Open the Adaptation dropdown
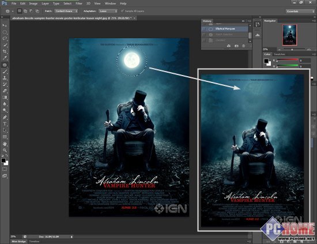 pyautogui.click(x=108, y=11)
